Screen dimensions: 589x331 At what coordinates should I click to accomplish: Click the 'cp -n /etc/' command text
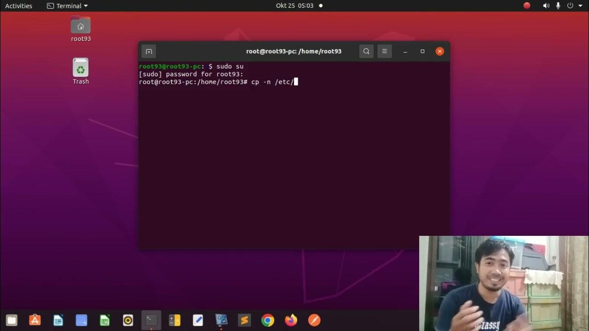pos(272,82)
